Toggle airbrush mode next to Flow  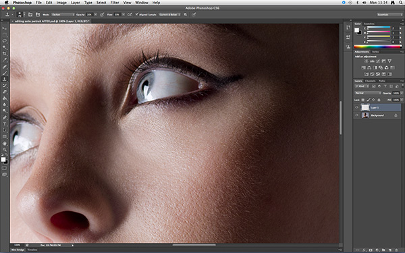(x=130, y=14)
